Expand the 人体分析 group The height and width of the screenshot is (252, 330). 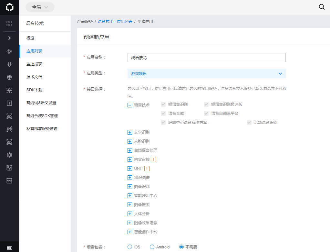pos(130,214)
